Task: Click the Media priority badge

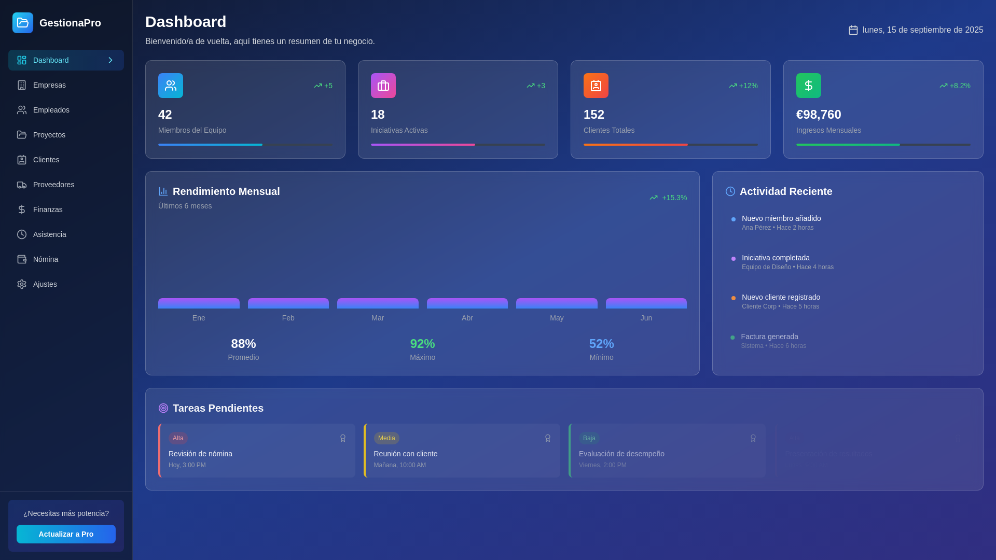Action: tap(386, 438)
